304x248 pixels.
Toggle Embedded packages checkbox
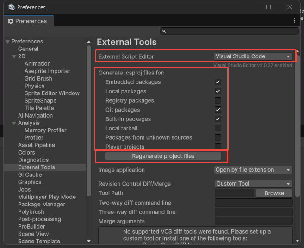pos(218,82)
